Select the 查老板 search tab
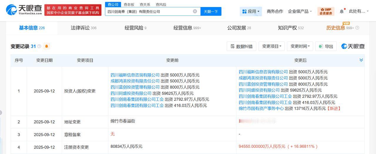The image size is (376, 154). (x=129, y=4)
